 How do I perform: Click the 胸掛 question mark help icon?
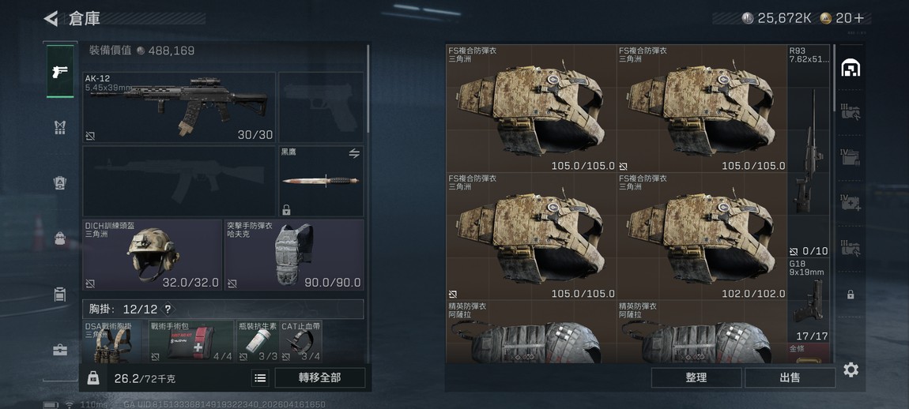[168, 310]
